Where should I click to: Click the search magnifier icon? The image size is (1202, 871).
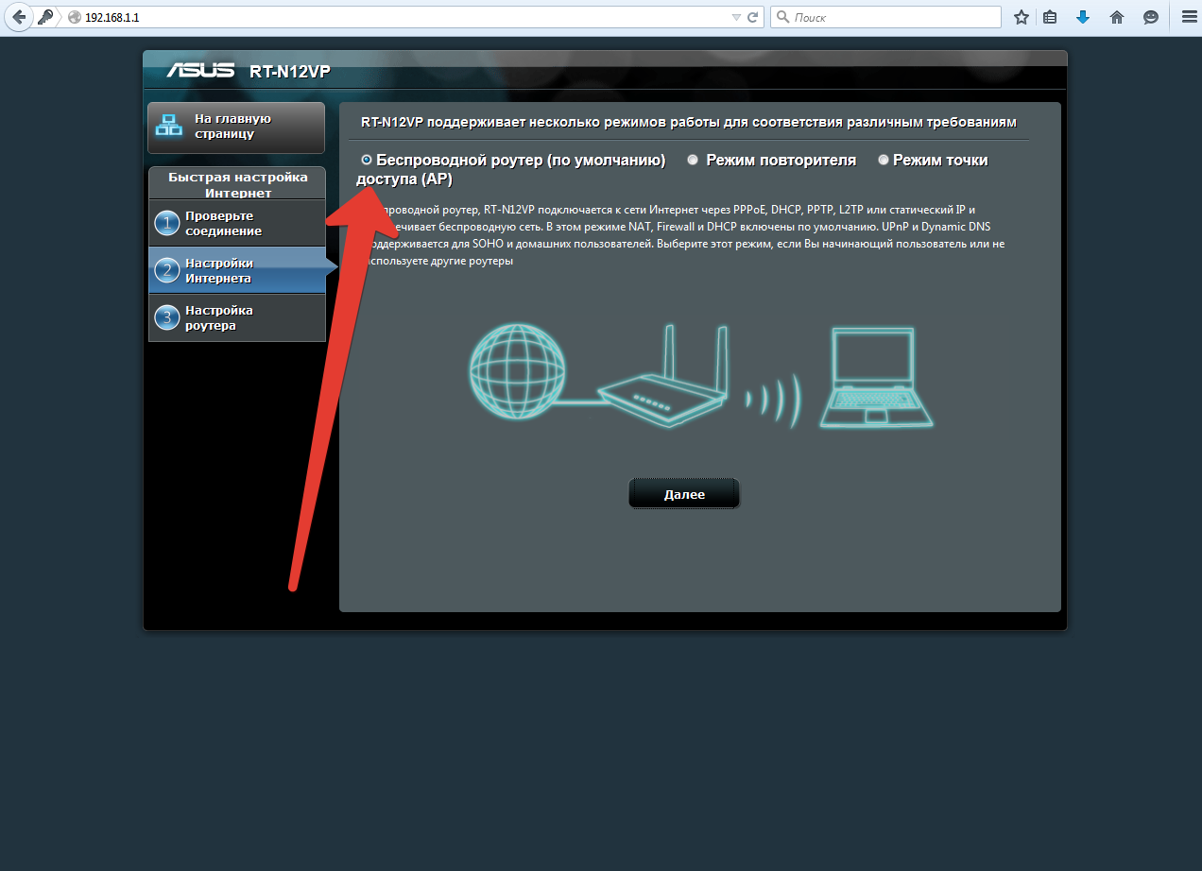(x=783, y=18)
